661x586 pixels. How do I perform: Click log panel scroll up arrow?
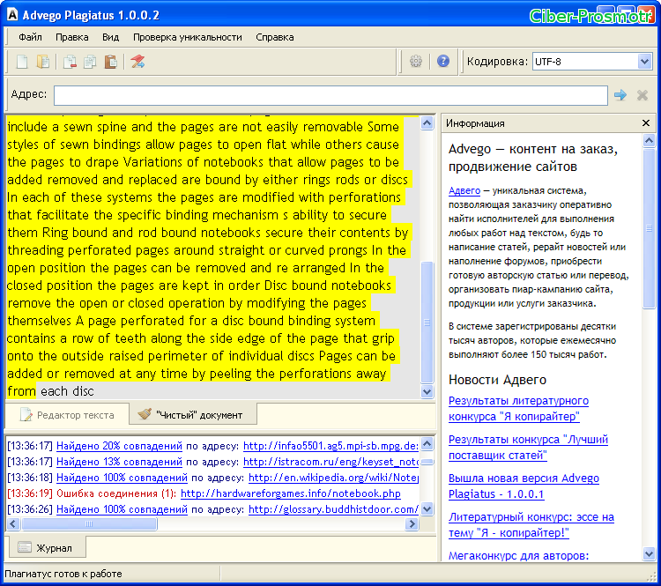click(x=427, y=444)
